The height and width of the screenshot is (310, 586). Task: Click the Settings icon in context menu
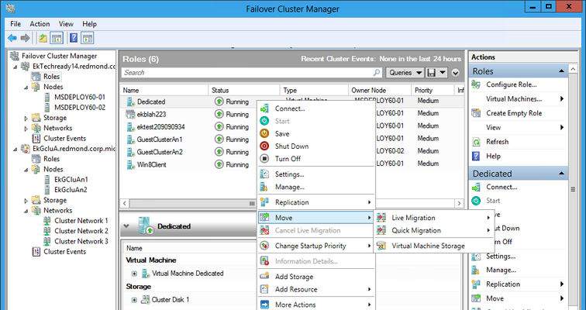coord(264,174)
